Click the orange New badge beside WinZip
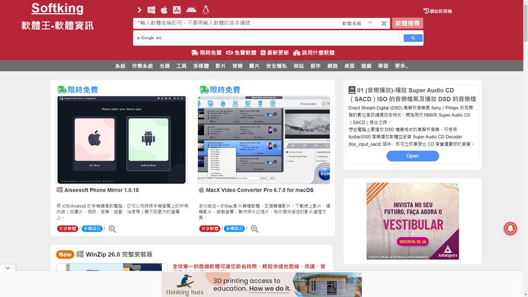 pos(65,254)
